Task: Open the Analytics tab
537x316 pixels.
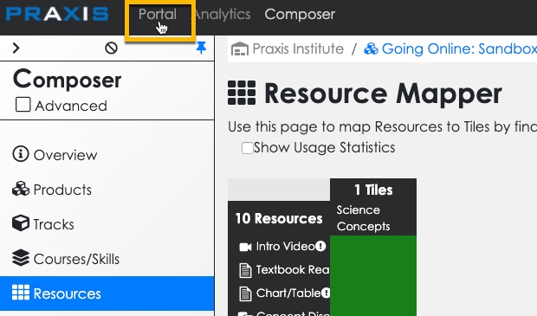Action: click(x=223, y=15)
